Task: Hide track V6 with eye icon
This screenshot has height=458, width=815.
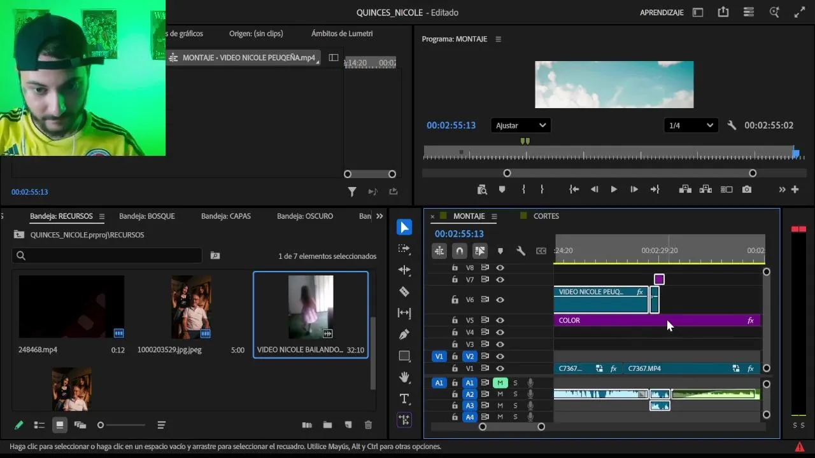Action: [x=500, y=300]
